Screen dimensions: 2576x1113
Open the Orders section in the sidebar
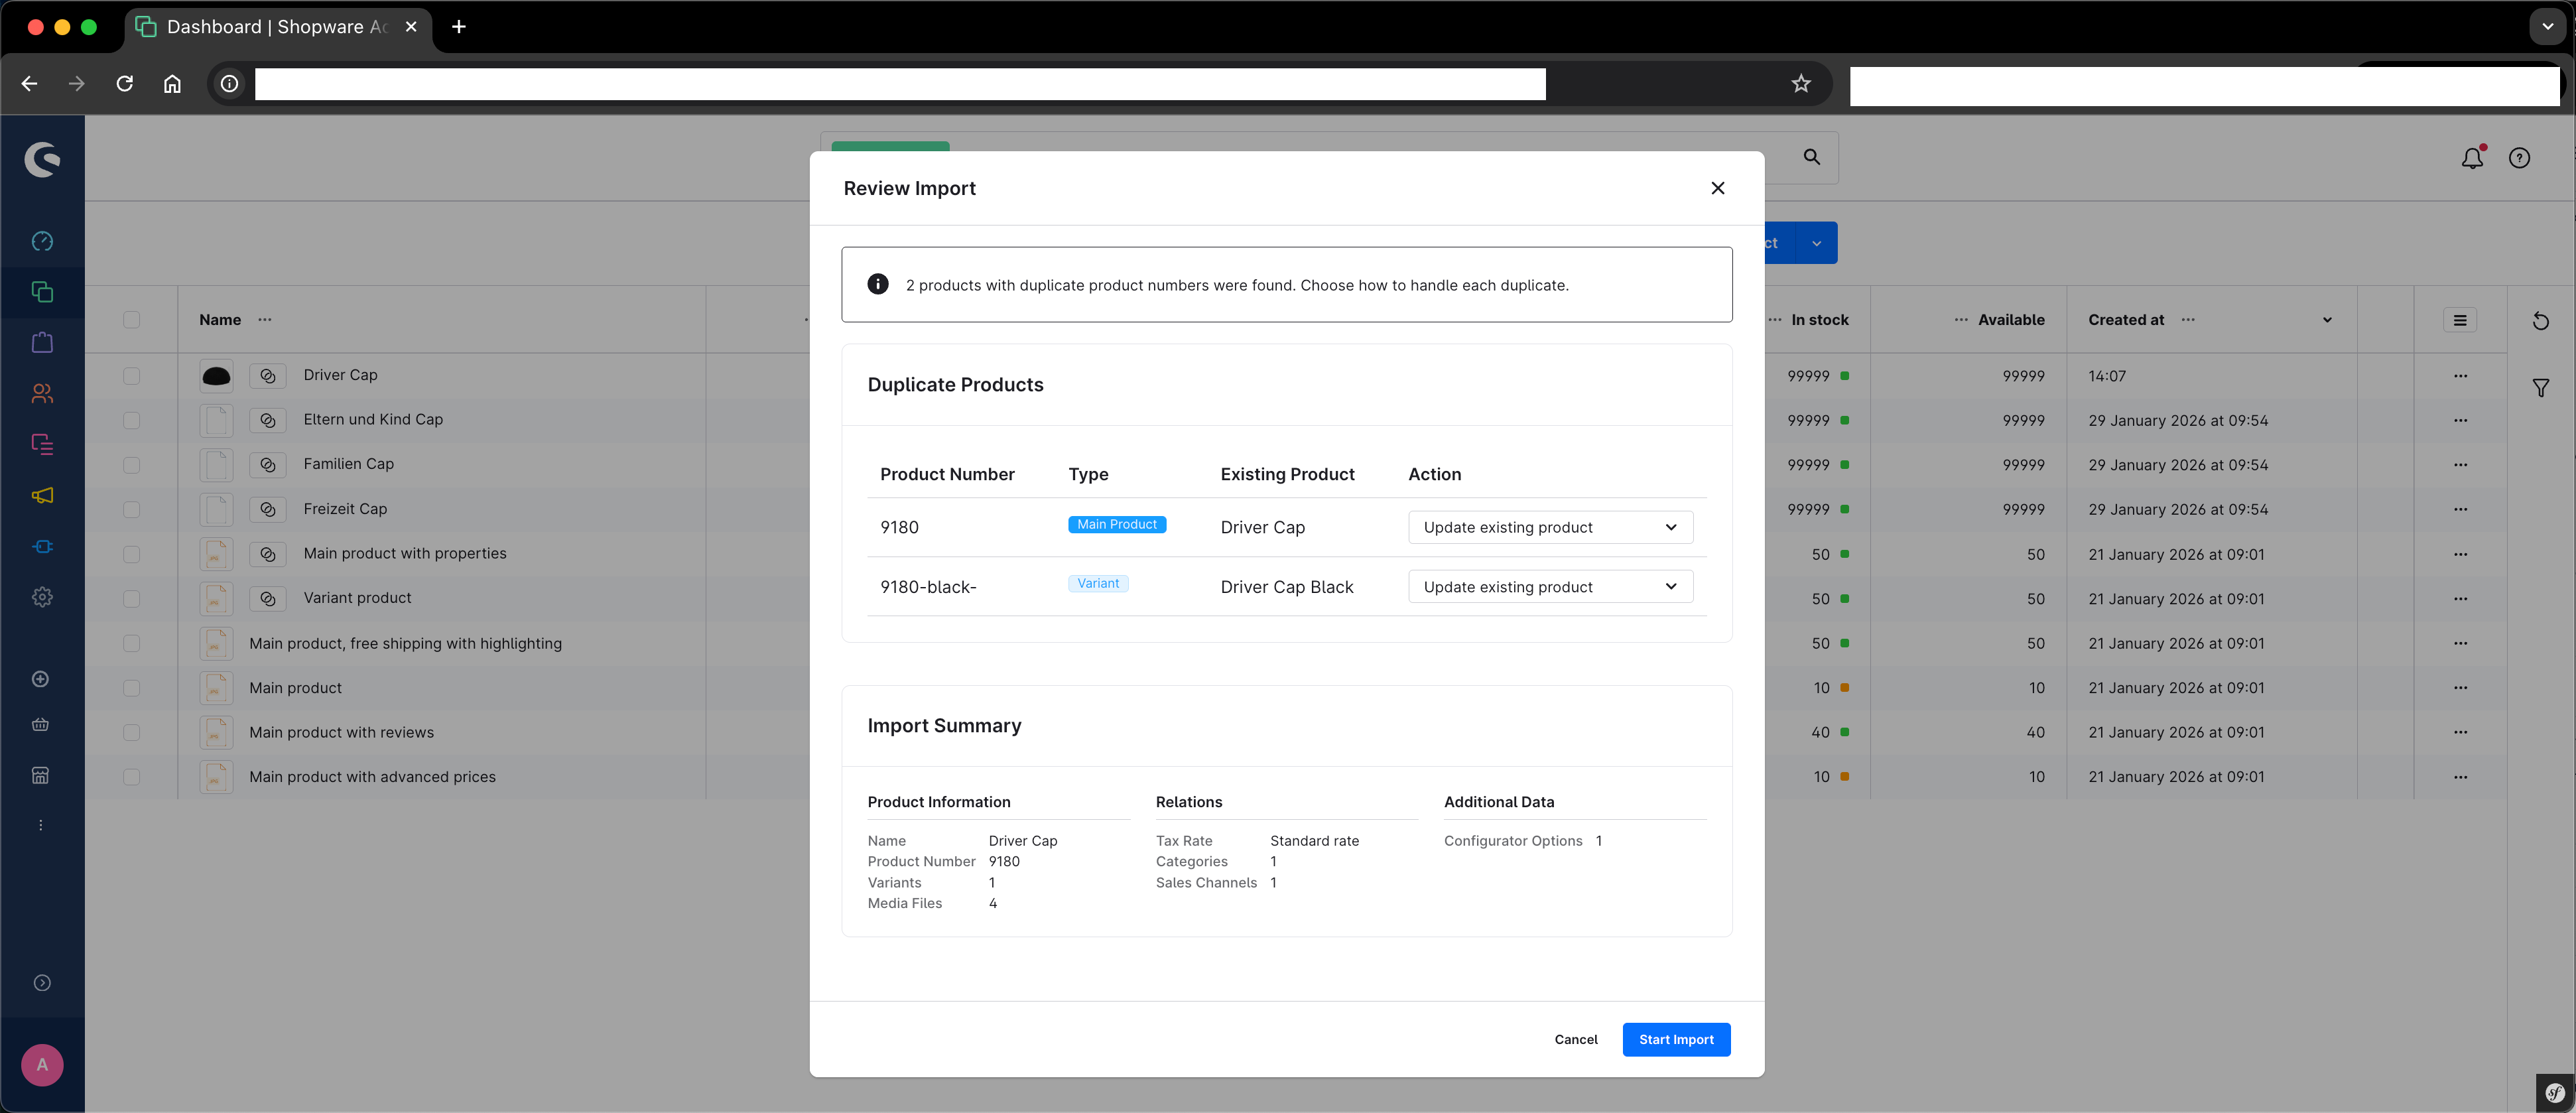pos(42,342)
